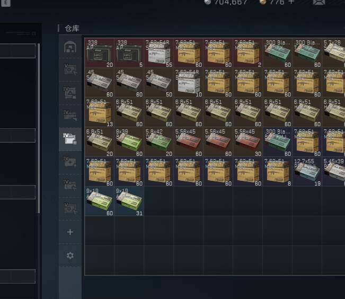Click the 704,667 currency amount
Viewport: 345px width, 299px height.
[x=231, y=2]
